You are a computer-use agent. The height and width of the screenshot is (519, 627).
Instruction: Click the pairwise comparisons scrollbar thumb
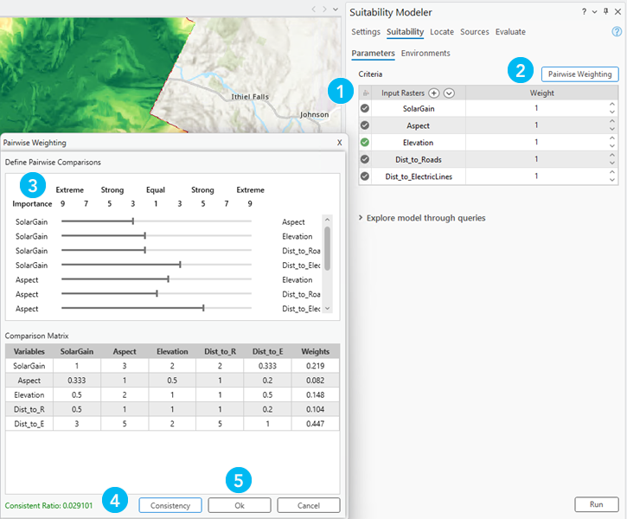tap(327, 248)
